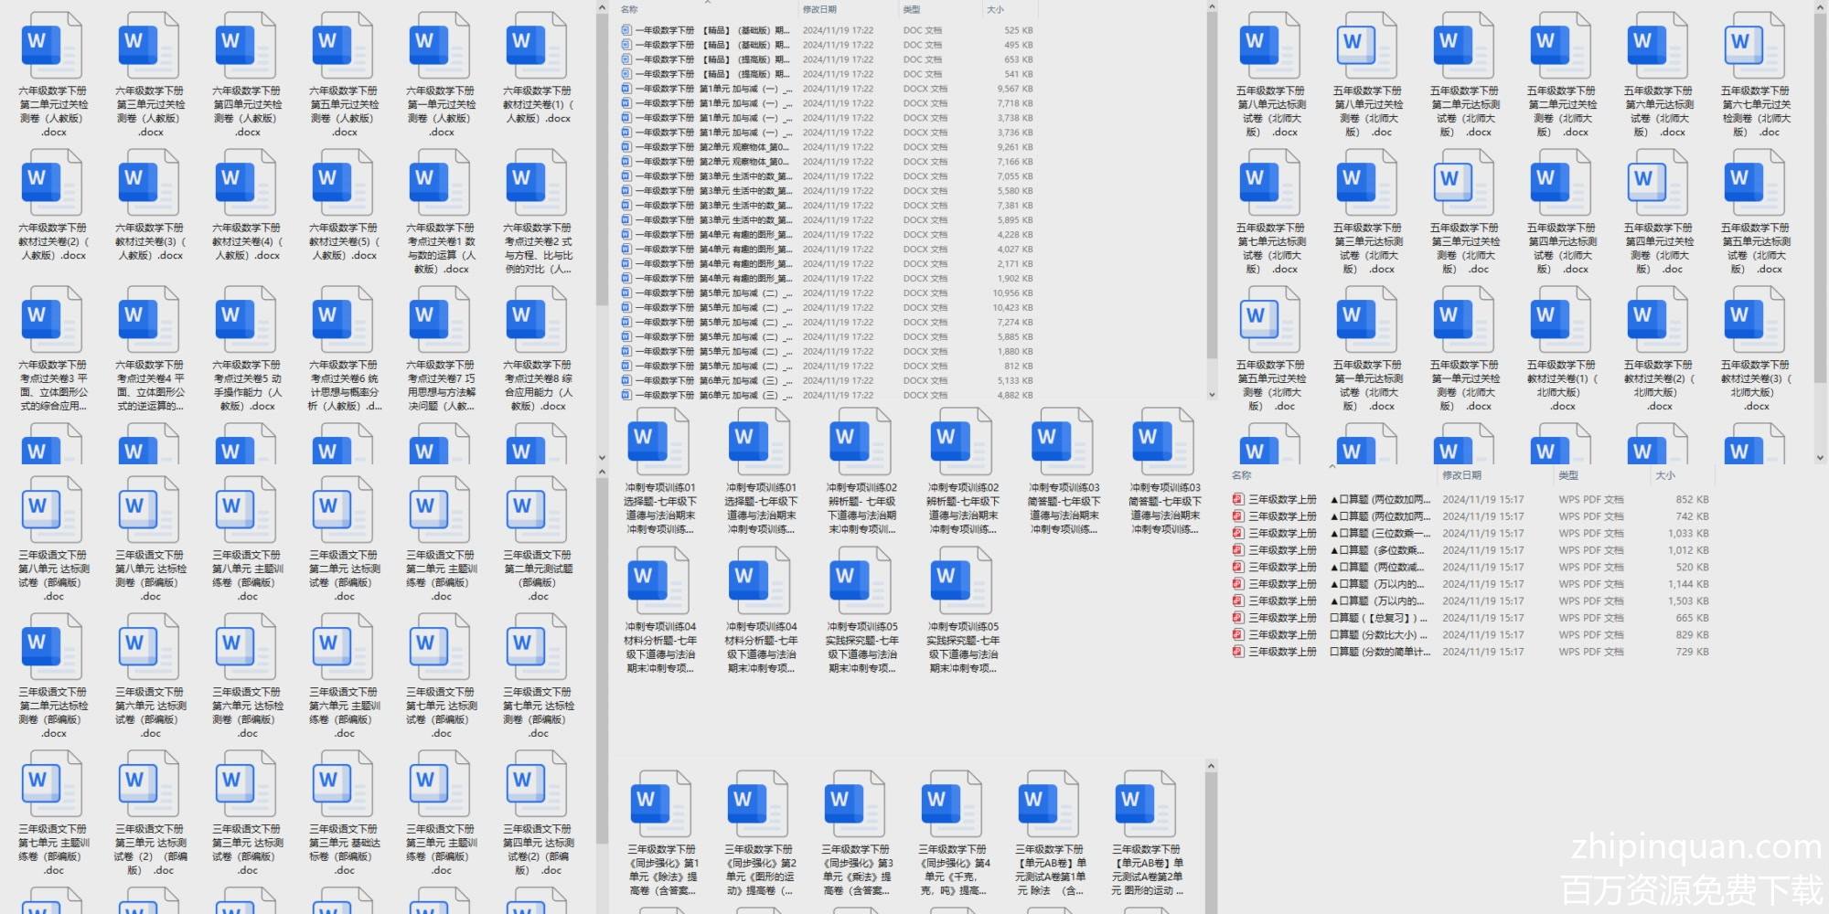
Task: Click 名称 column header in 一年级数学下册 list
Action: (x=629, y=9)
